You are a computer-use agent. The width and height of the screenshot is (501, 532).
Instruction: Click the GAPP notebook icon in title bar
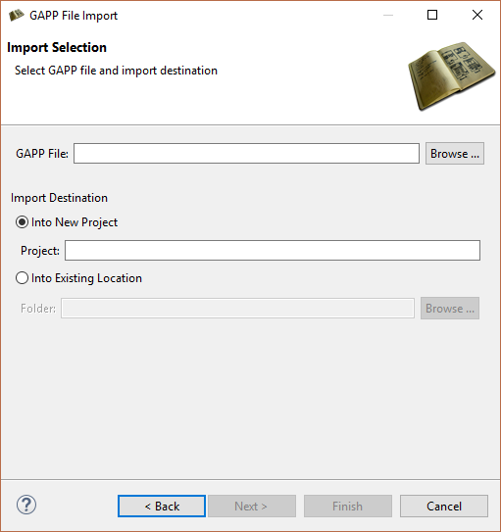click(17, 16)
